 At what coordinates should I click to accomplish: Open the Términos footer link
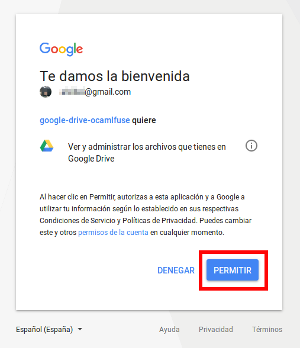pyautogui.click(x=267, y=329)
